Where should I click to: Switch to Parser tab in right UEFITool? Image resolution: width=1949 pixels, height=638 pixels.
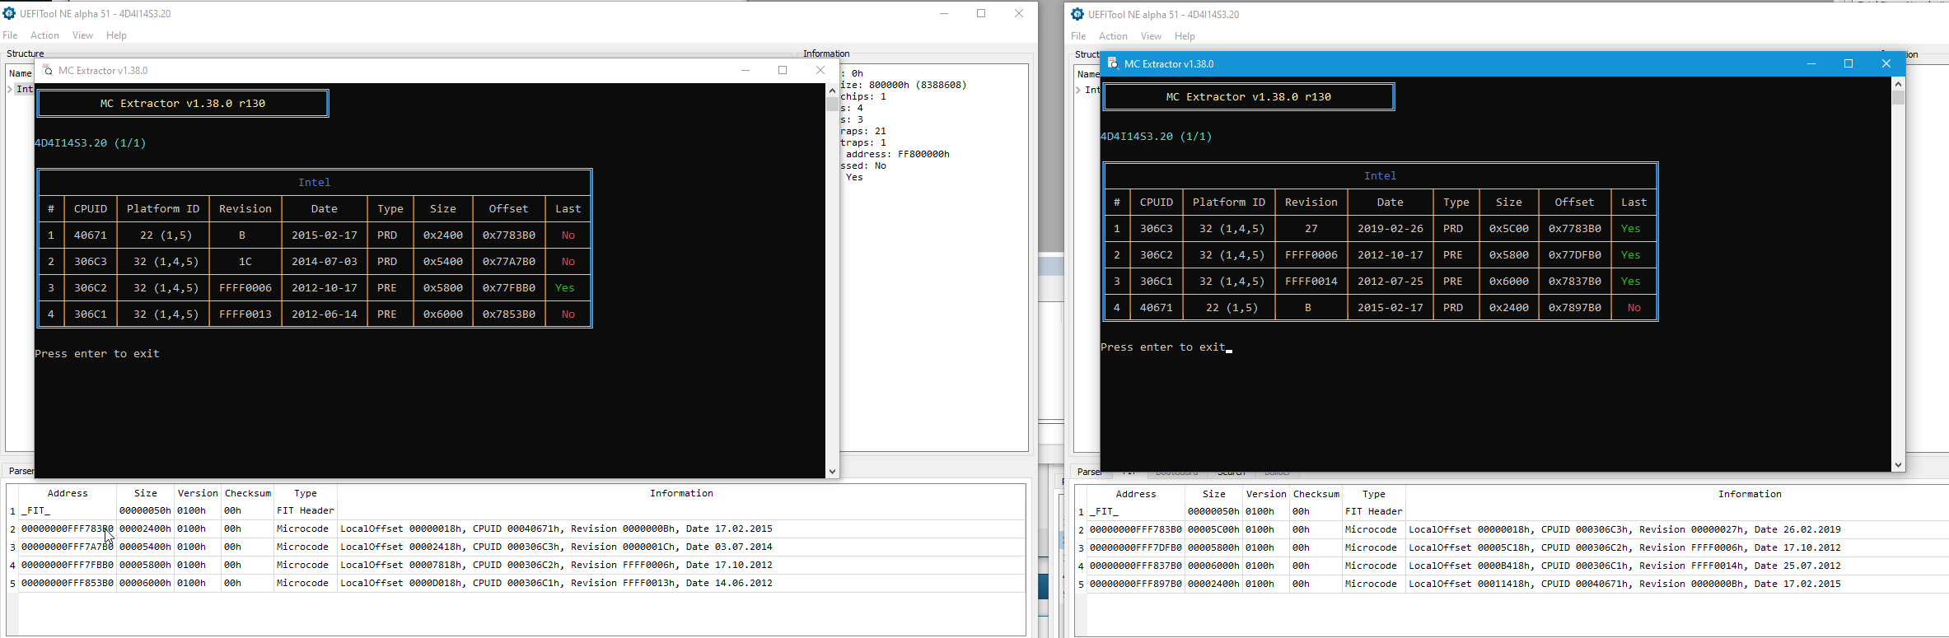click(x=1088, y=472)
